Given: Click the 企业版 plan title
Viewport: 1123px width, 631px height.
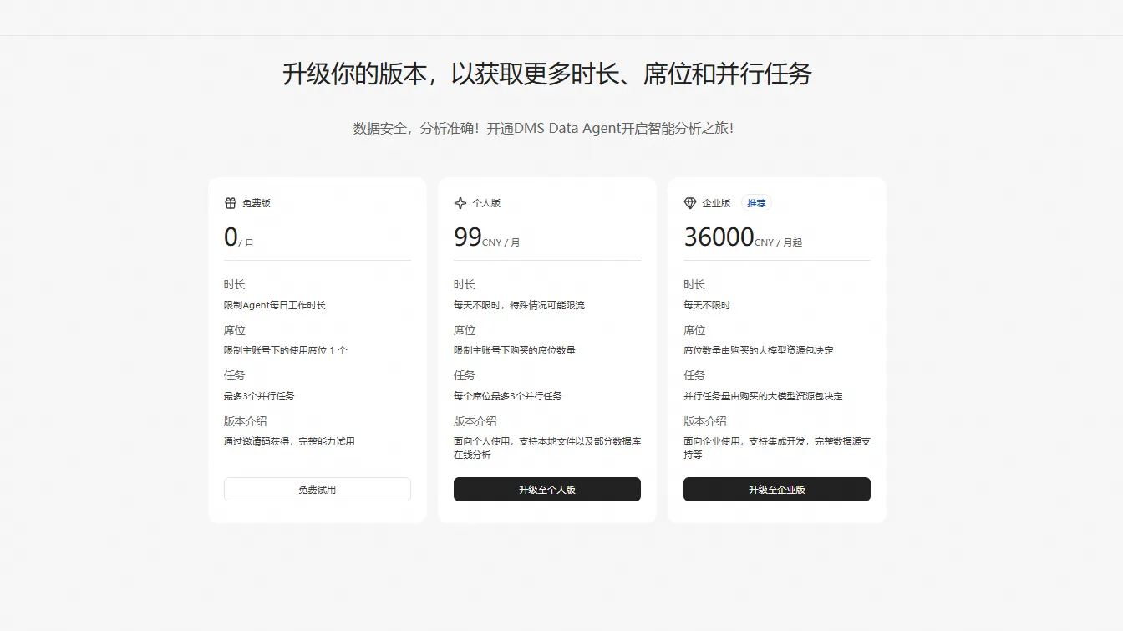Looking at the screenshot, I should click(x=716, y=203).
